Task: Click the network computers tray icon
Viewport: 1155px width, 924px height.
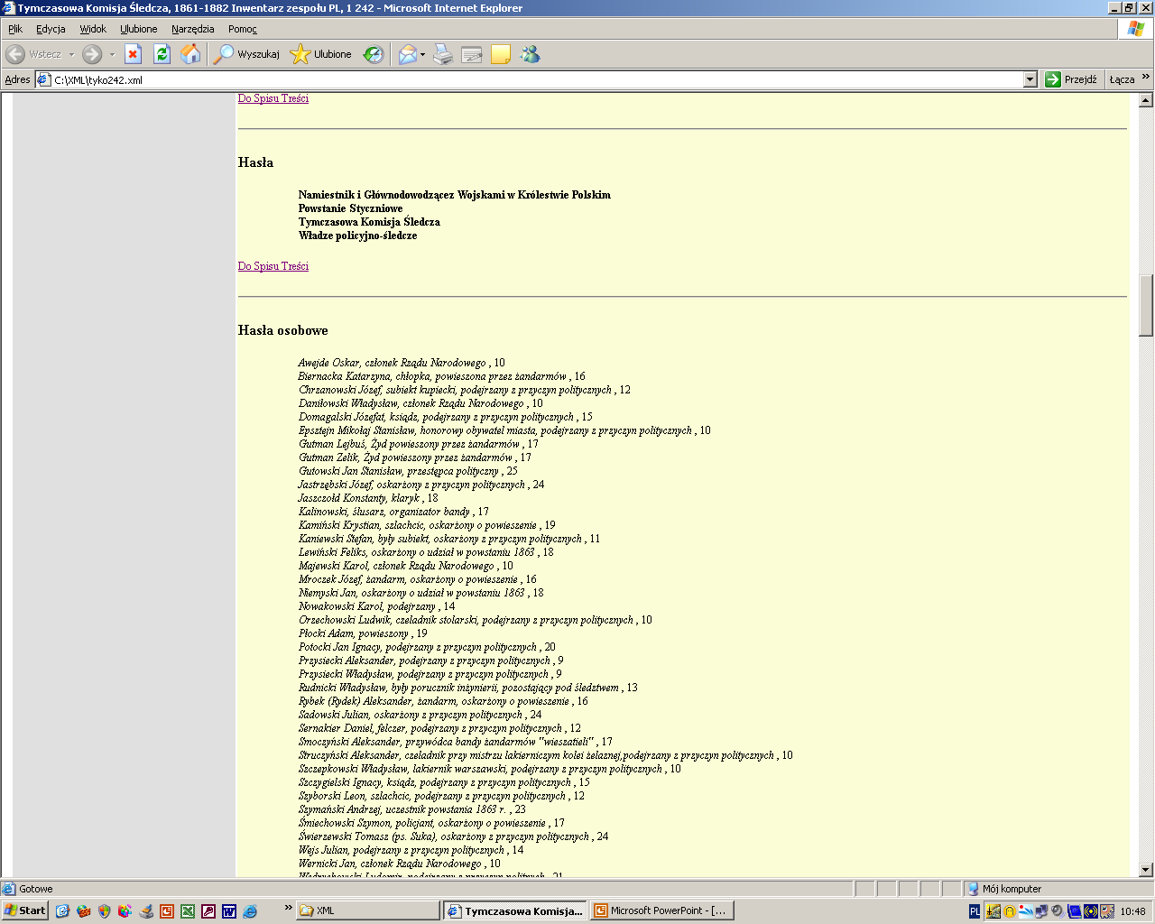Action: pyautogui.click(x=1041, y=911)
